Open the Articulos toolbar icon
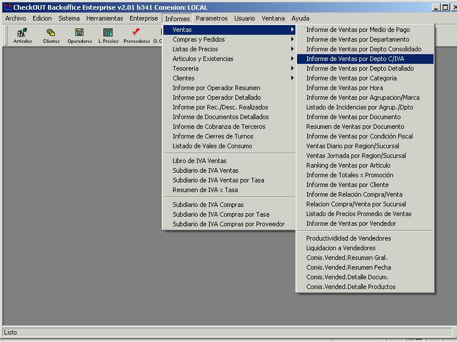 click(x=22, y=36)
